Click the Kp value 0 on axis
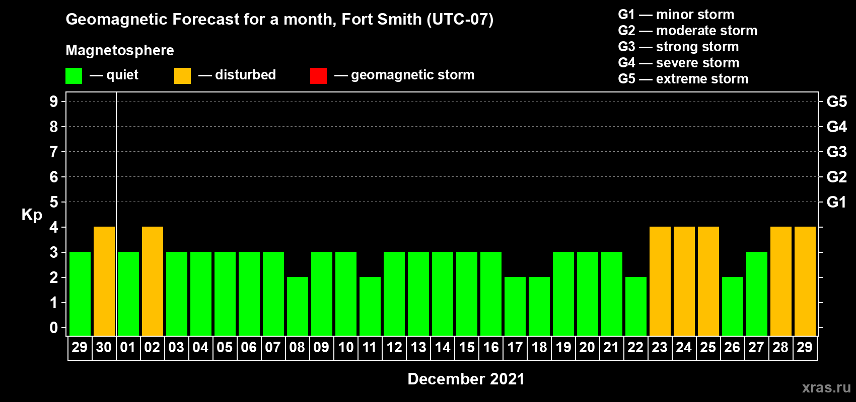This screenshot has height=402, width=856. click(54, 328)
